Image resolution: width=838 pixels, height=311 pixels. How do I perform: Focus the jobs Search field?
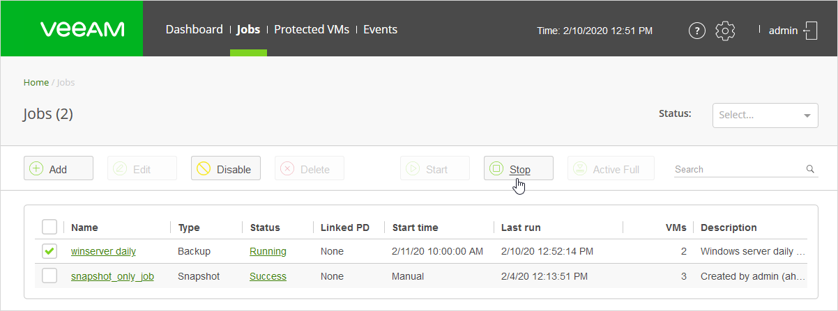pyautogui.click(x=738, y=169)
